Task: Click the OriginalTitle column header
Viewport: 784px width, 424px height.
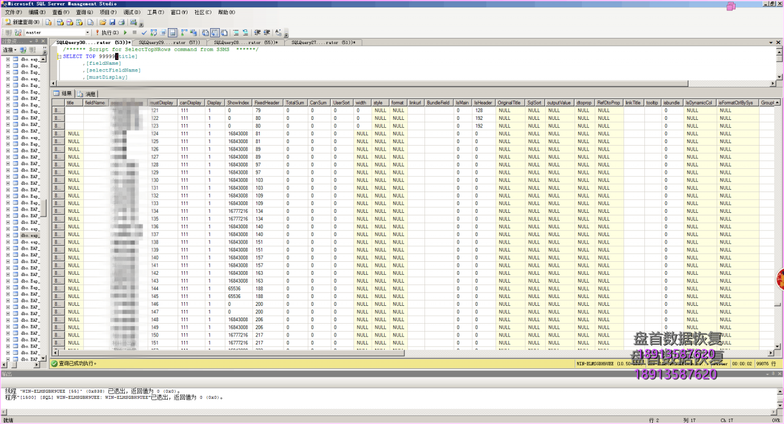Action: 510,103
